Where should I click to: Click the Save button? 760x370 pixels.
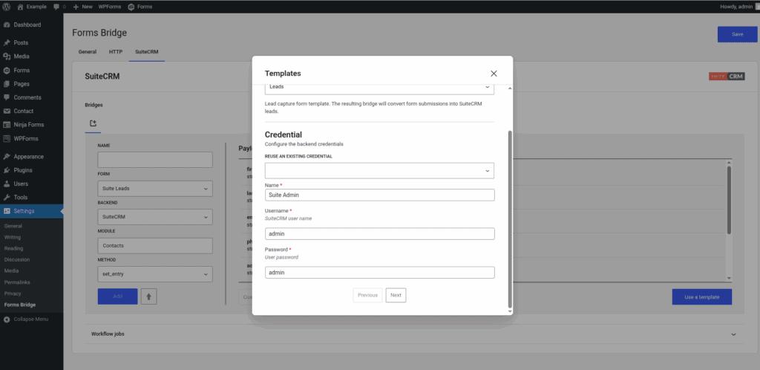(x=737, y=34)
